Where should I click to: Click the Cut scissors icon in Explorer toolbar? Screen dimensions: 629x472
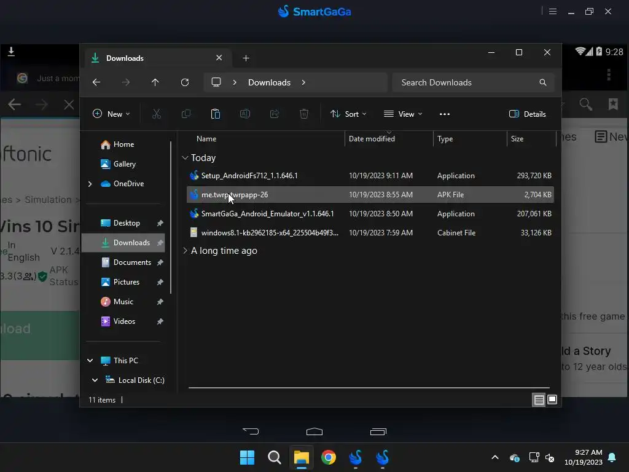tap(157, 114)
